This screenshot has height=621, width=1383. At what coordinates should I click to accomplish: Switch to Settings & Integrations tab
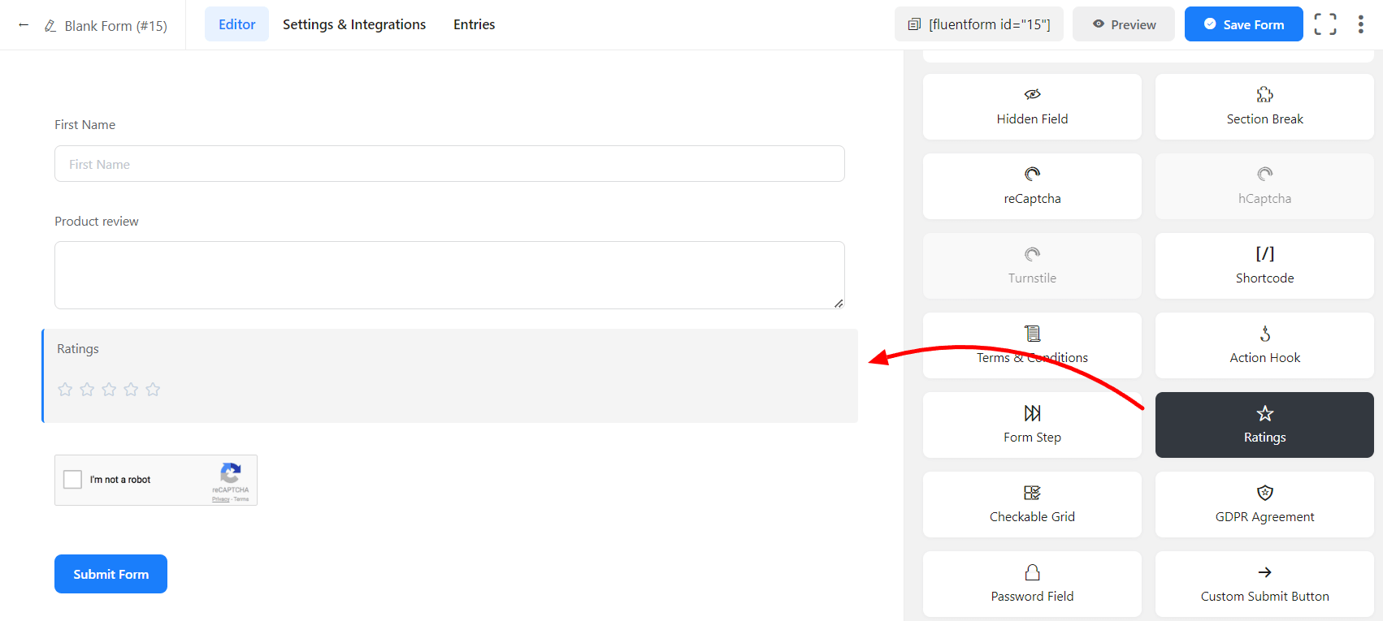[354, 24]
